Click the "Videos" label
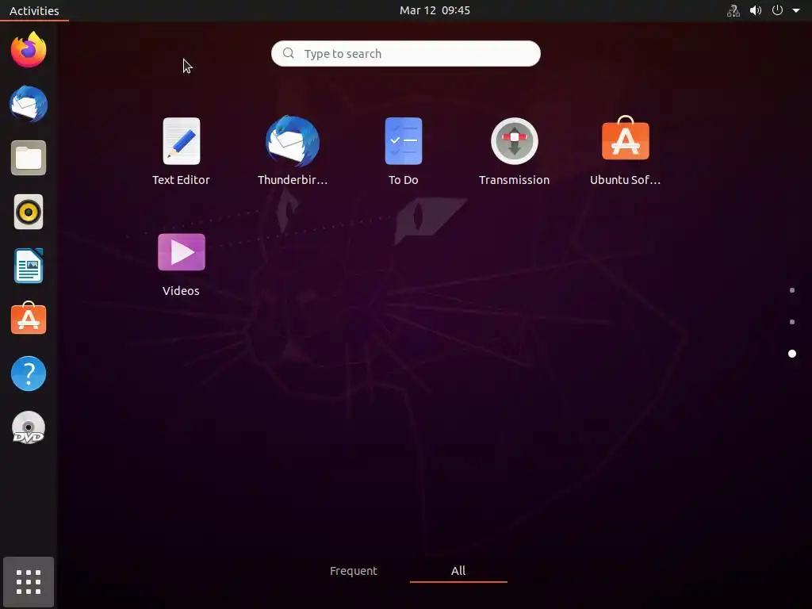This screenshot has width=812, height=609. 182,290
